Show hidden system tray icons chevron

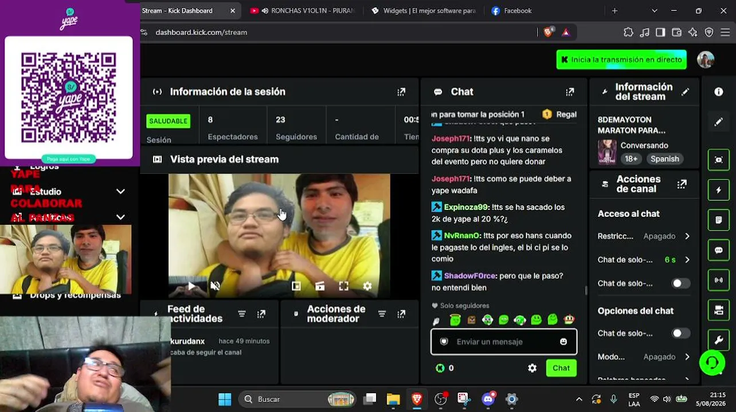(579, 399)
